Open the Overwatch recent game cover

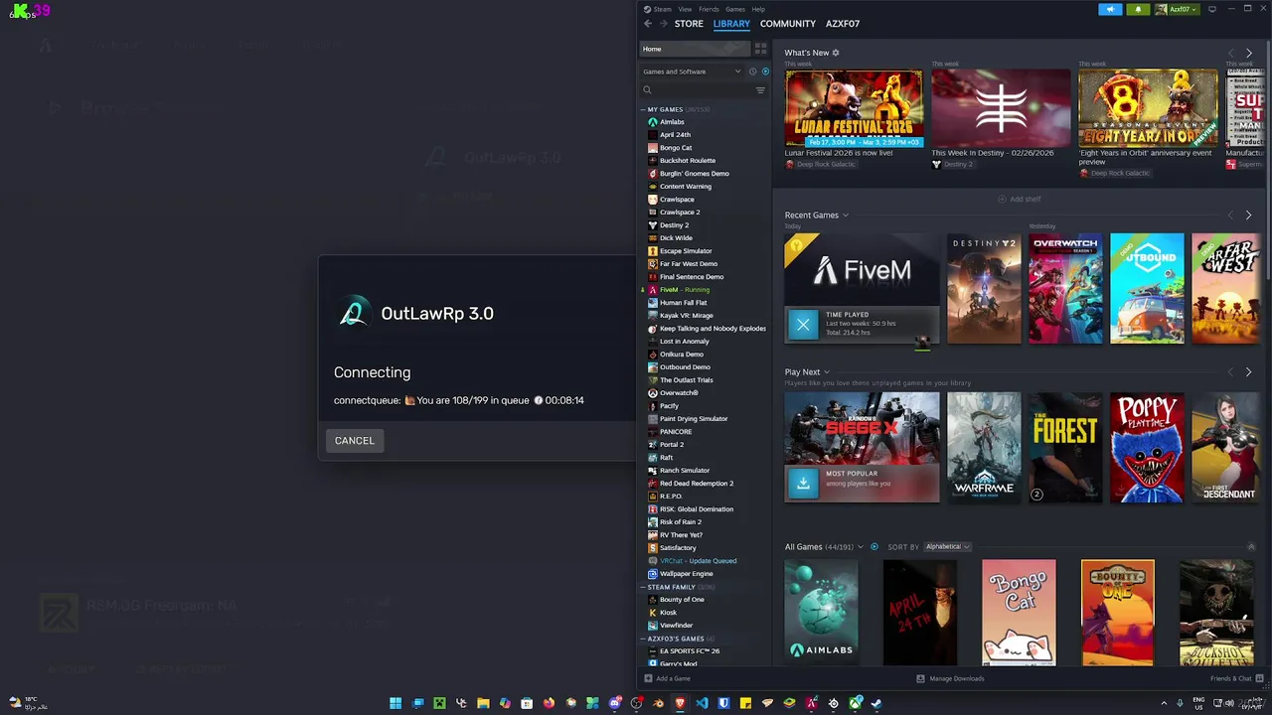pyautogui.click(x=1065, y=289)
